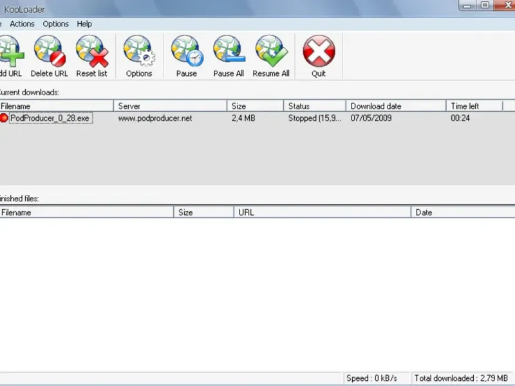This screenshot has width=515, height=386.
Task: Click finished files URL column header
Action: [x=323, y=212]
